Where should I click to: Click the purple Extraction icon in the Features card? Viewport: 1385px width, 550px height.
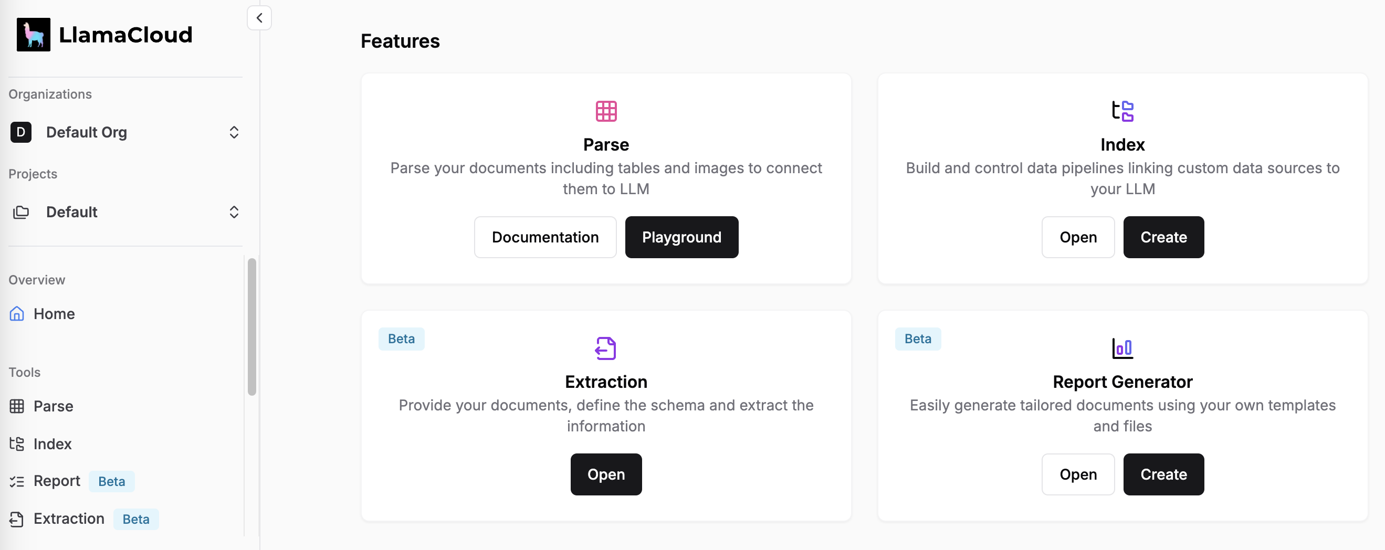[x=606, y=348]
